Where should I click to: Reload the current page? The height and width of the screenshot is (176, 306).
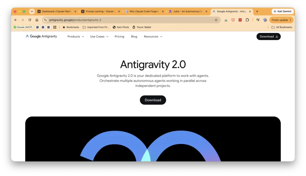(30, 20)
